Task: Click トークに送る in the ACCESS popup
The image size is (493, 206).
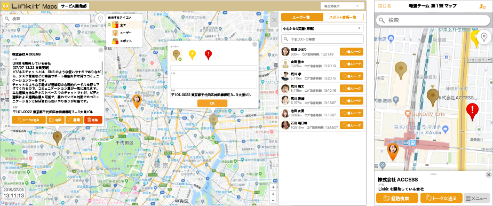Action: click(29, 120)
